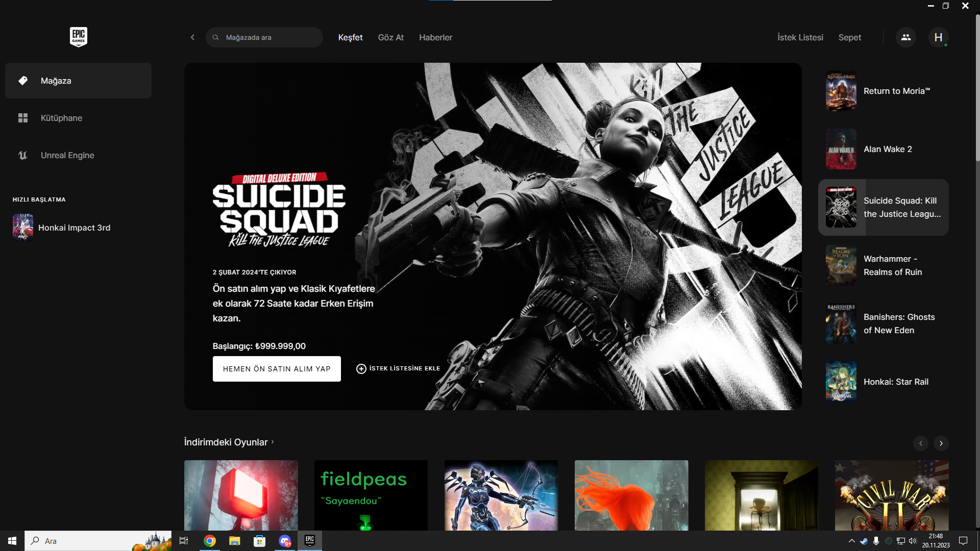Click the Epic Games logo
This screenshot has width=980, height=551.
tap(78, 37)
